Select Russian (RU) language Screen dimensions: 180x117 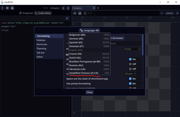click(89, 65)
